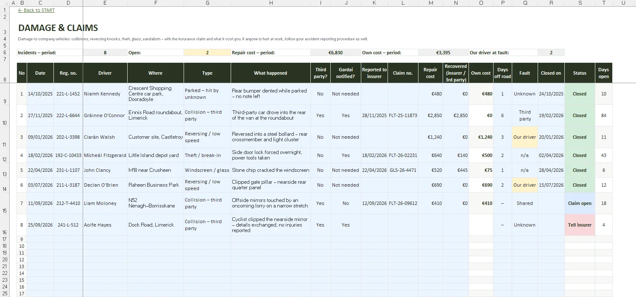This screenshot has height=297, width=636.
Task: Click registration 192-C-10433
Action: pos(68,155)
